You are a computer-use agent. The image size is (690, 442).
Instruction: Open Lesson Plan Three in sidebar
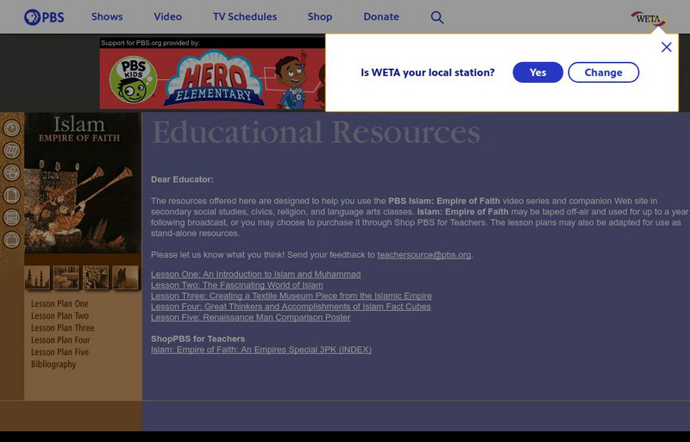tap(62, 327)
